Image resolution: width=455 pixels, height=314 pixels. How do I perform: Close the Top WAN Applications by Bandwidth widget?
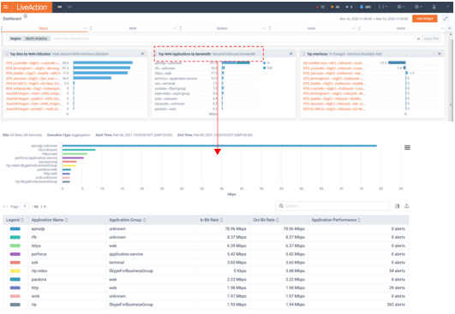[x=290, y=54]
